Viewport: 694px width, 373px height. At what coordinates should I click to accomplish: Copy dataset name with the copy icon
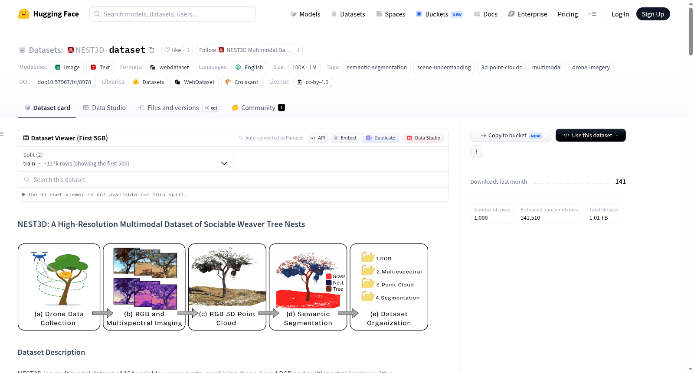coord(151,50)
